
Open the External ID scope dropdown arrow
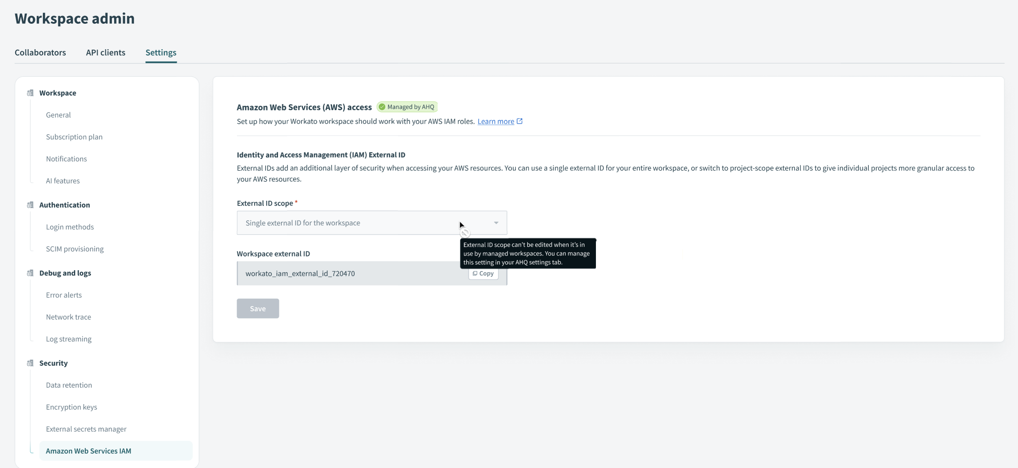point(496,223)
